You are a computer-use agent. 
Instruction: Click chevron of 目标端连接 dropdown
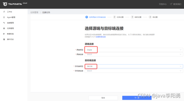[x=180, y=71]
